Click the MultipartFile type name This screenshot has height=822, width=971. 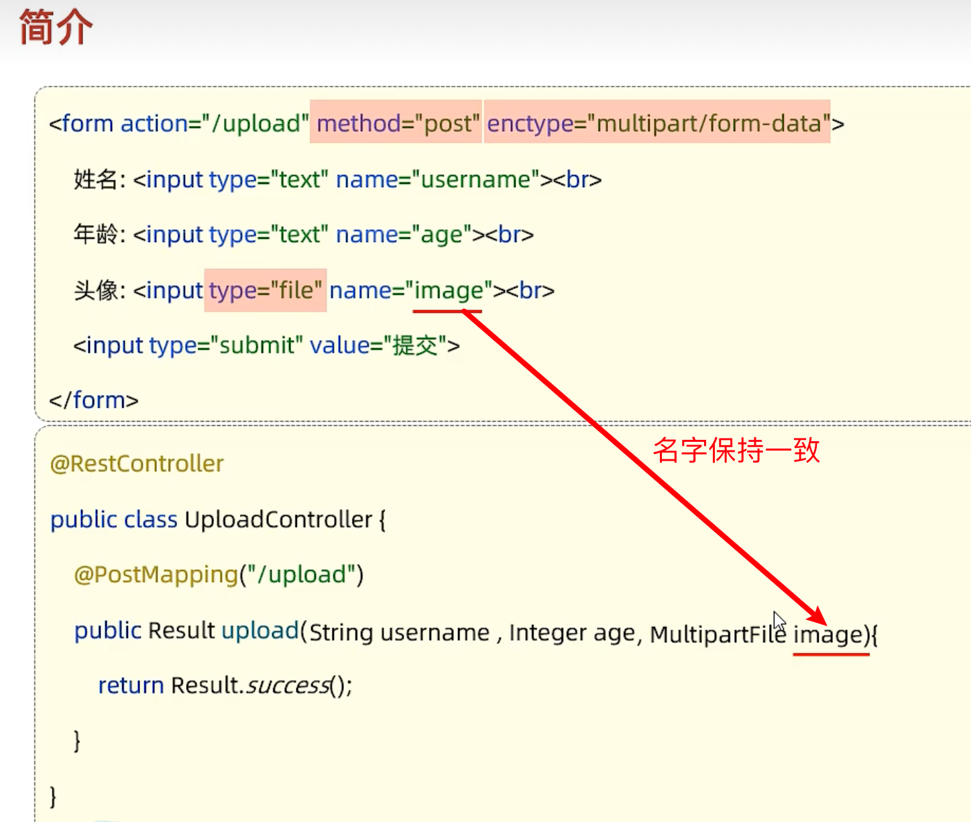(x=718, y=634)
